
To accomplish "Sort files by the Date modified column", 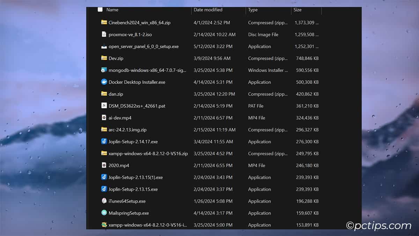I will click(208, 10).
